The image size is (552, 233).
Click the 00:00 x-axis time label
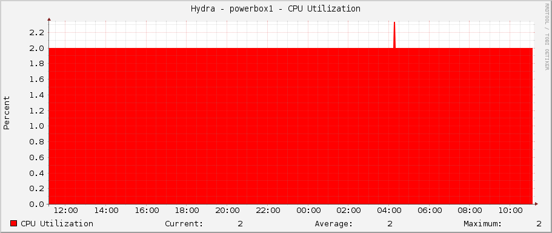[308, 211]
